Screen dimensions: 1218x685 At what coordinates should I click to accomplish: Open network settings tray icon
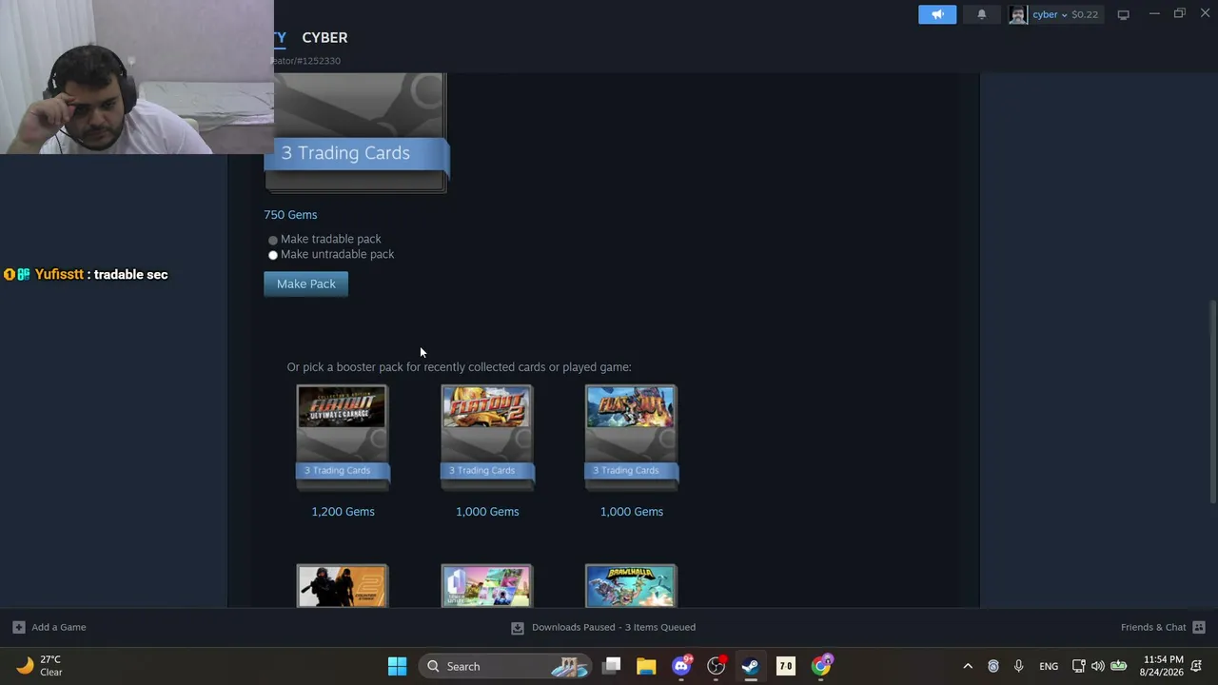coord(1078,666)
